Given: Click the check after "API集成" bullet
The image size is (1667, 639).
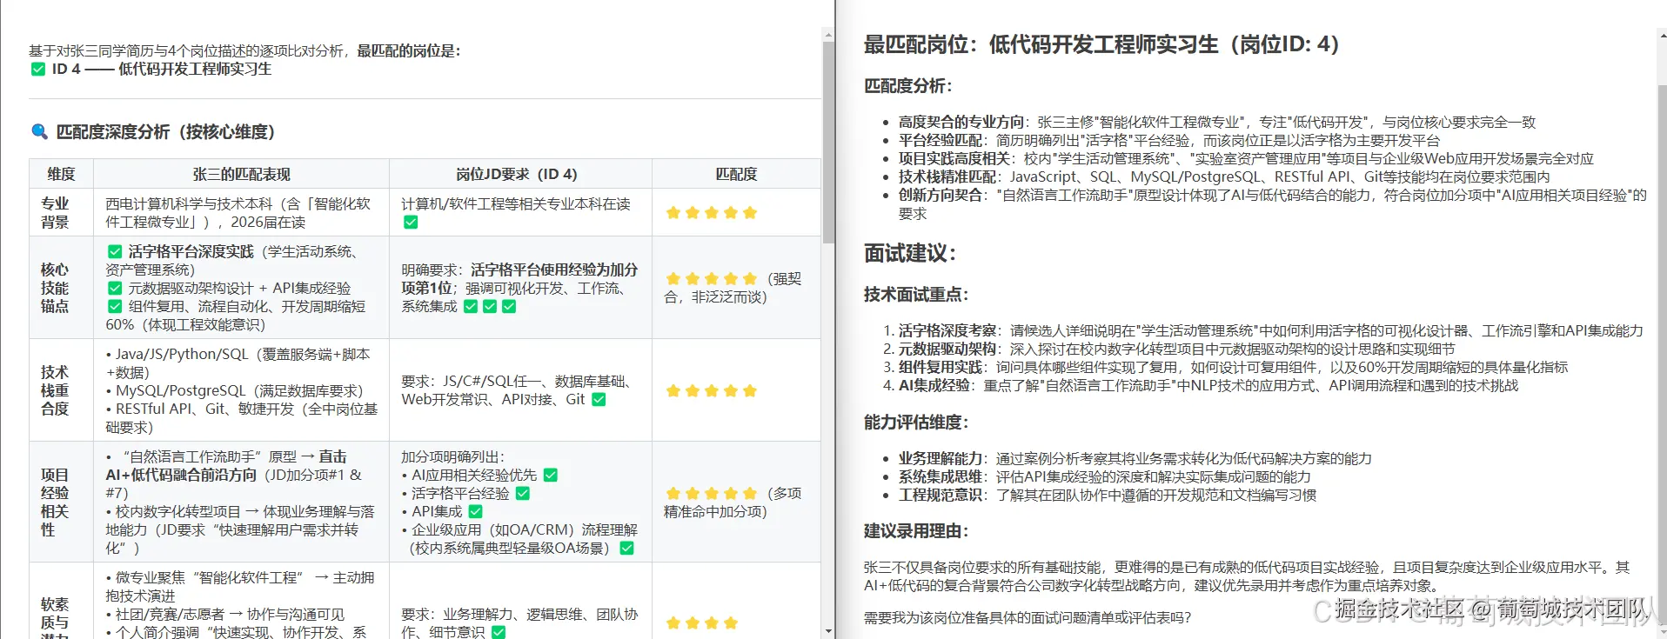Looking at the screenshot, I should click(475, 511).
